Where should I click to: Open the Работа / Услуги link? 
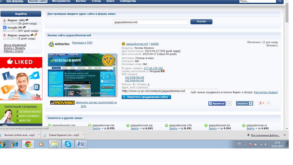[x=13, y=51]
